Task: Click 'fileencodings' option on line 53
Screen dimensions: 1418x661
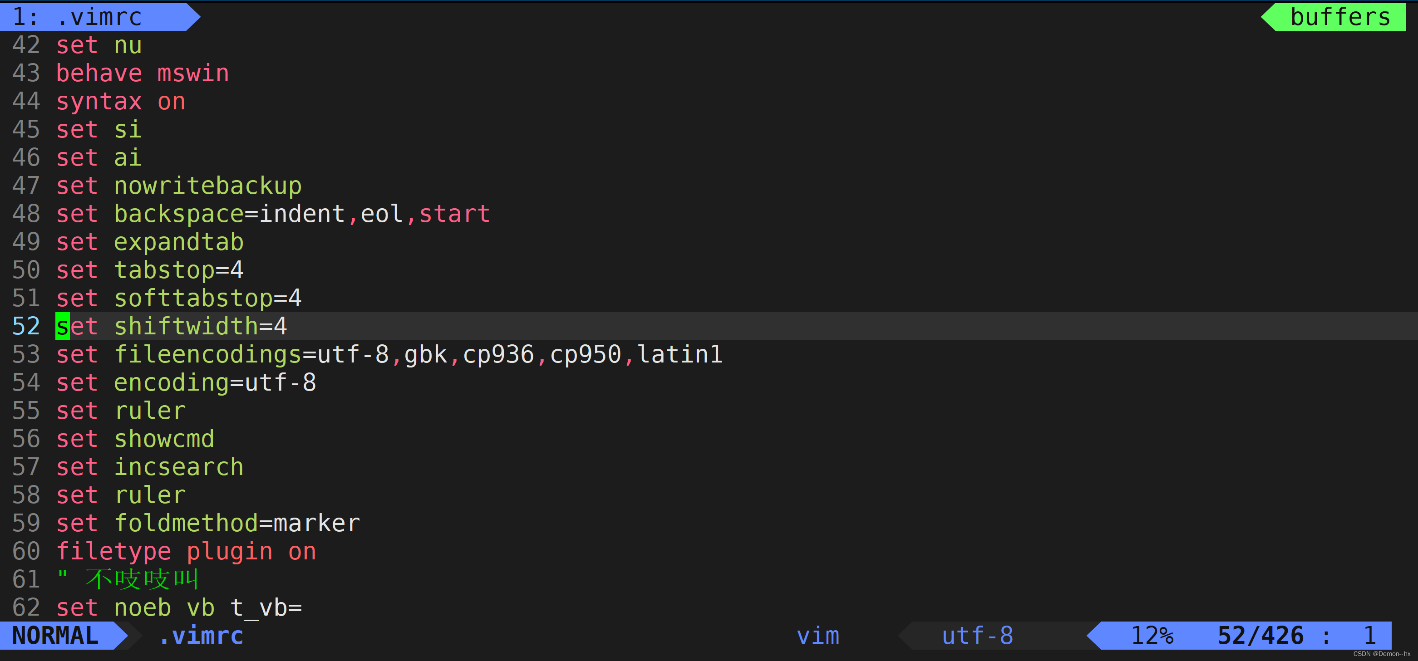Action: tap(207, 354)
